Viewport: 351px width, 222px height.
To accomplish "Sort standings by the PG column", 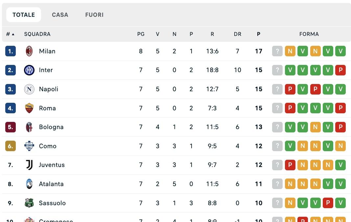I will [x=141, y=34].
